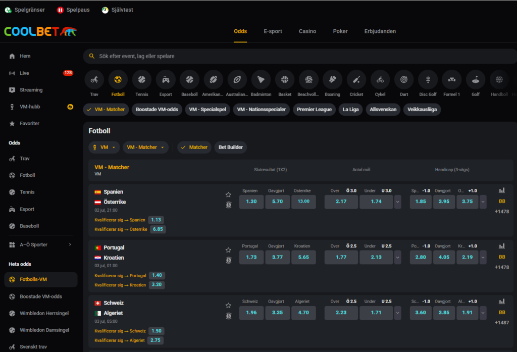Switch to the Casino tab
517x352 pixels.
pos(307,31)
